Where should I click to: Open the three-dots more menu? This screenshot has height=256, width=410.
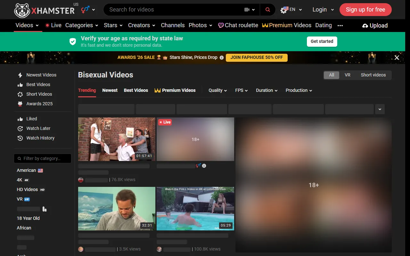[340, 26]
